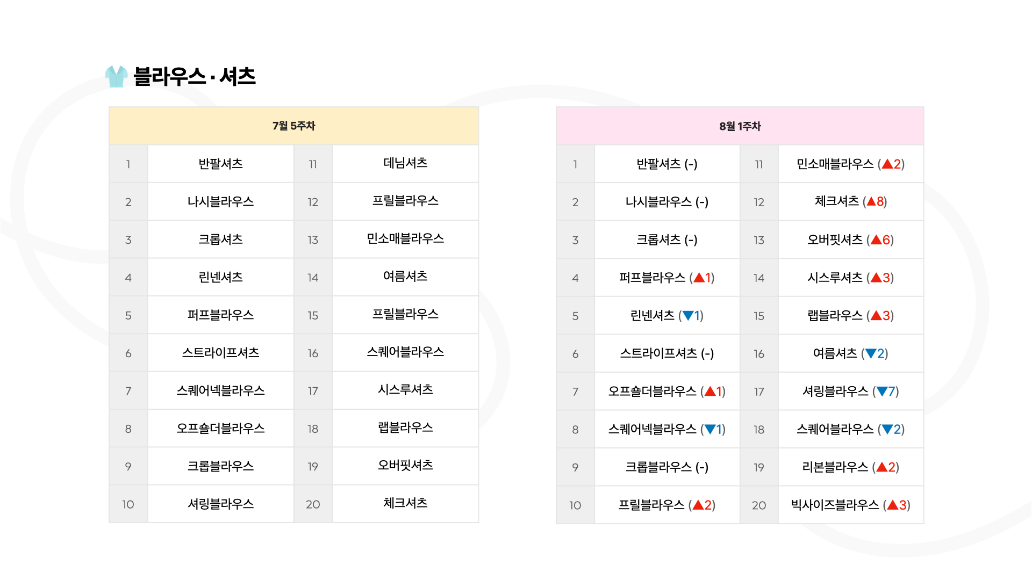Screen dimensions: 1032x580
Task: Click the red up arrow beside 빅사이즈블라우스
Action: click(x=893, y=505)
